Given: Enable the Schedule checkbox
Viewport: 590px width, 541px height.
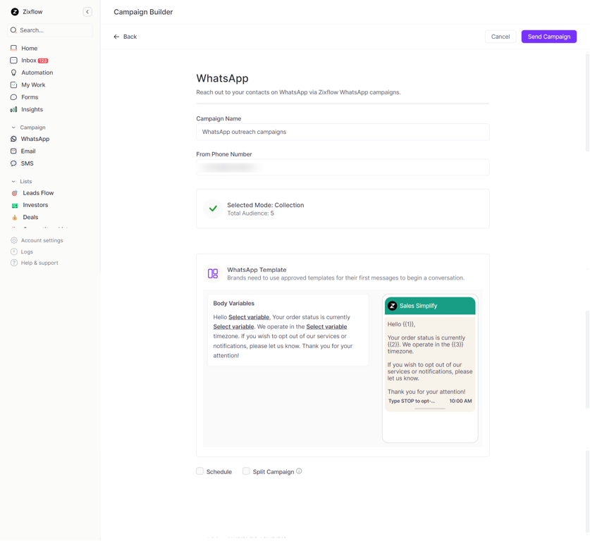Looking at the screenshot, I should [x=199, y=471].
